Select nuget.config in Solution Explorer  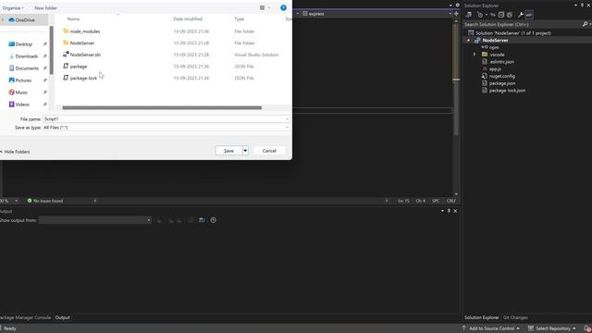(x=501, y=76)
